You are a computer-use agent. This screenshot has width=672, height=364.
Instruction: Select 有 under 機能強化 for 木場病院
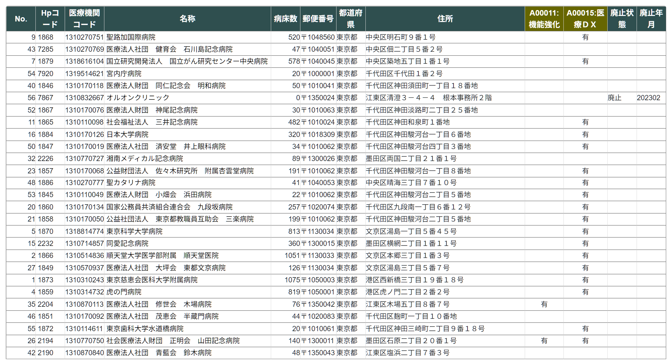pos(544,304)
